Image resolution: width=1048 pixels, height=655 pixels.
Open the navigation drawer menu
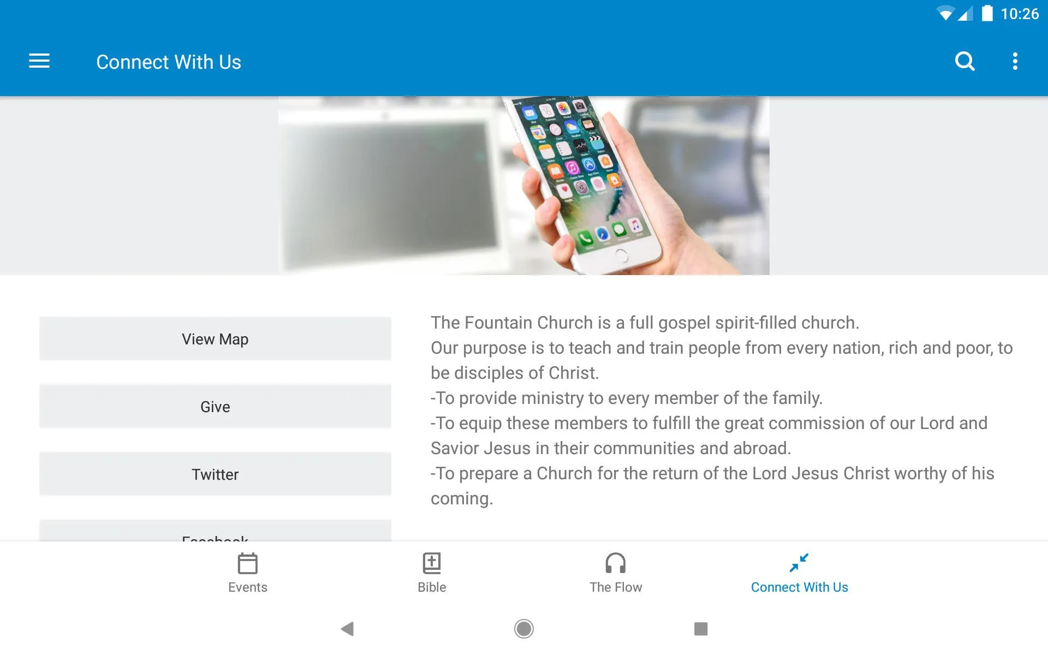click(39, 62)
